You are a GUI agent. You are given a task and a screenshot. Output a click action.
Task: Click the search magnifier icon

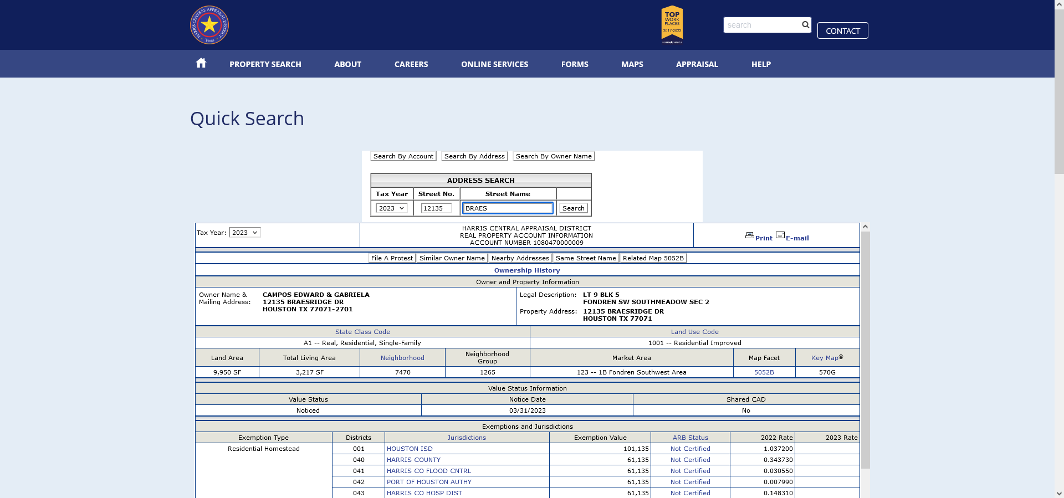pyautogui.click(x=805, y=24)
